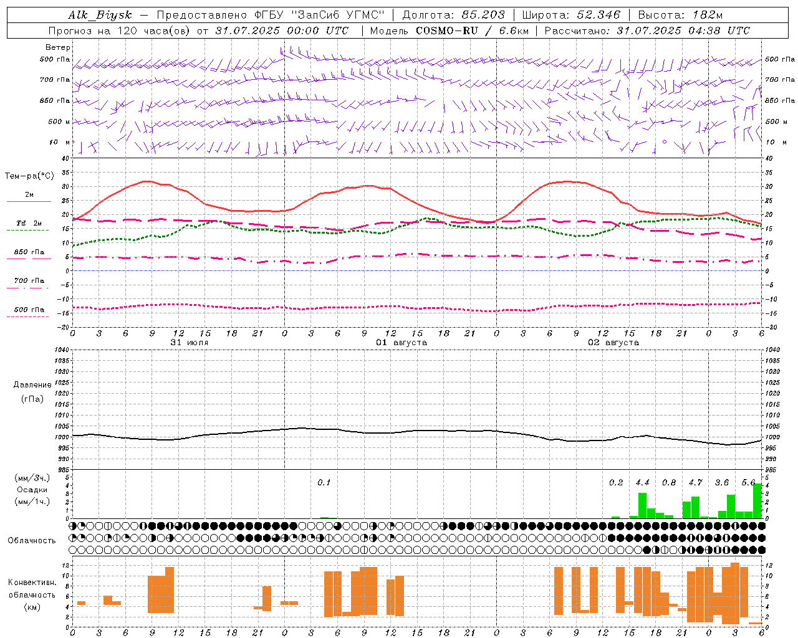Click the provider text 'ЗапСиб УГМС'
The image size is (798, 638).
point(339,15)
